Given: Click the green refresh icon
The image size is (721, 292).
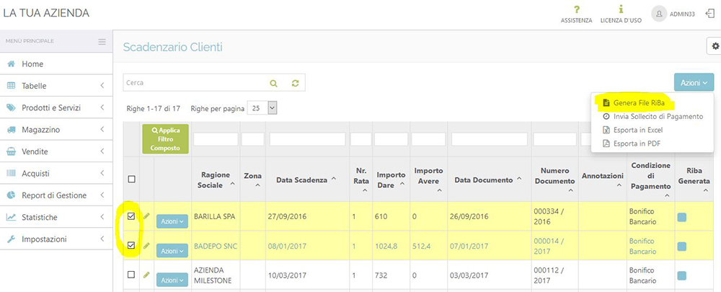Looking at the screenshot, I should 295,83.
